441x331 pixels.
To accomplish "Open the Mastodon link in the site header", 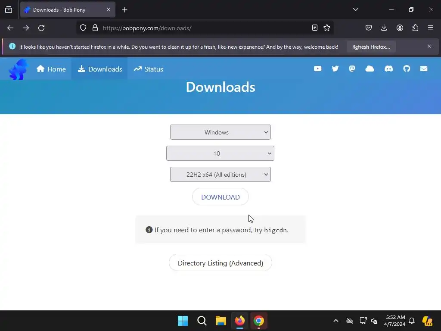I will (x=352, y=69).
